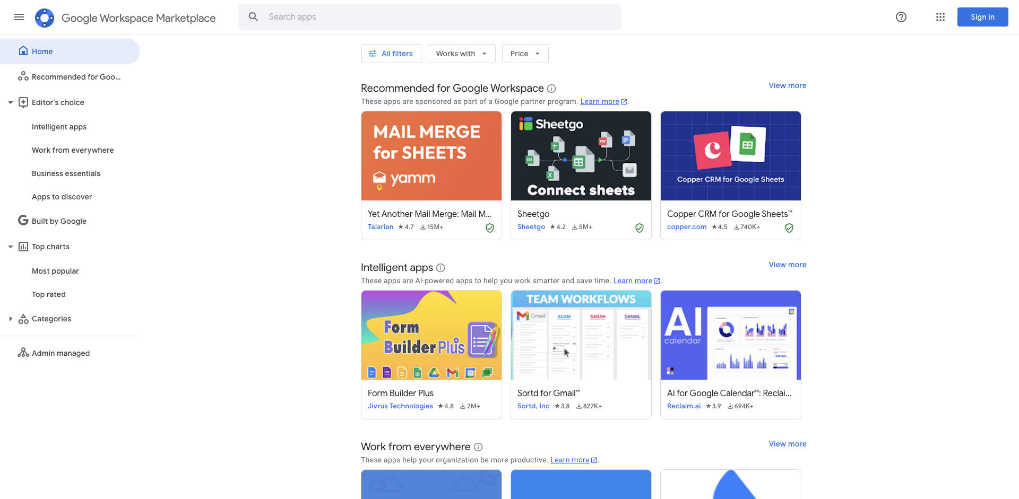Image resolution: width=1019 pixels, height=499 pixels.
Task: Select Most popular under Top charts
Action: pos(55,270)
